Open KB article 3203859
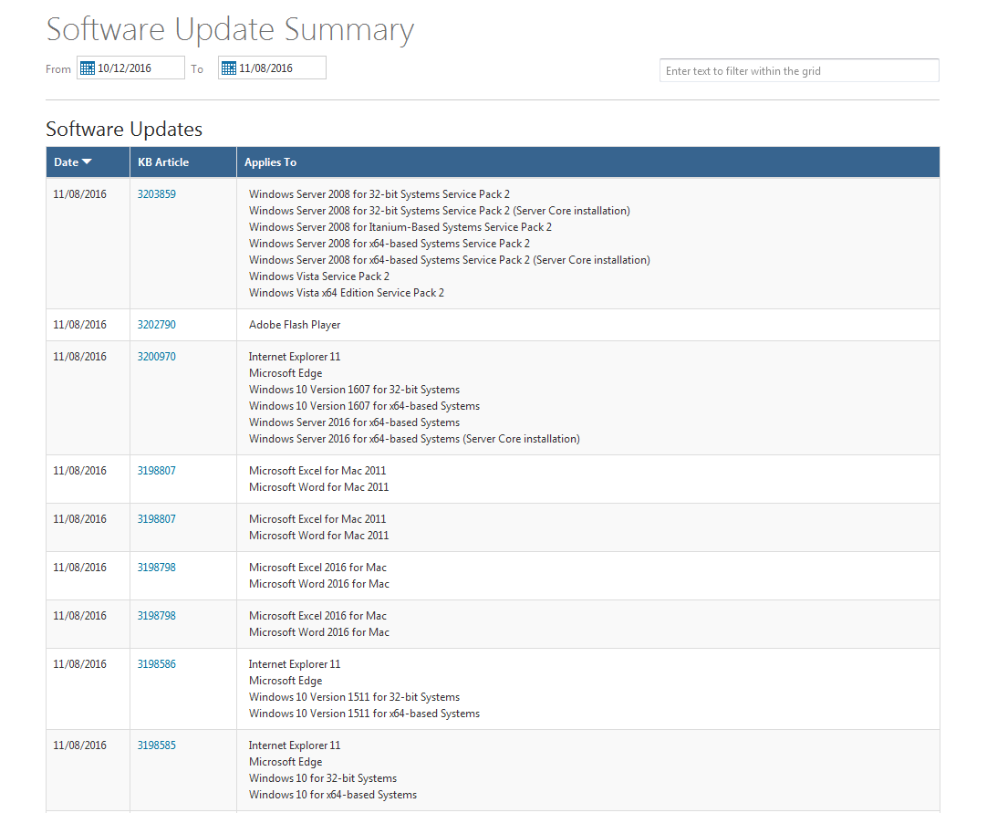987x813 pixels. (x=157, y=194)
